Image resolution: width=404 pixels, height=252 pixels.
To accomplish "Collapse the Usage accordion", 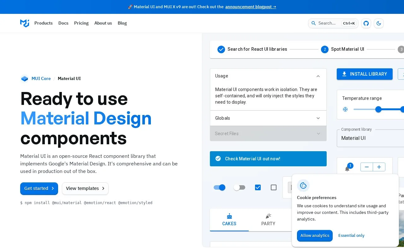I will [268, 76].
